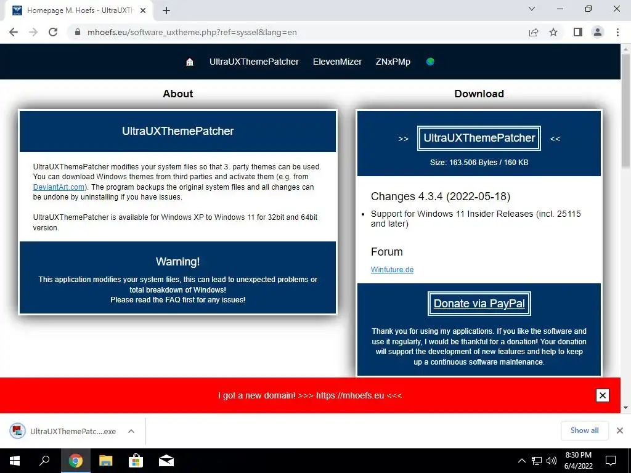This screenshot has width=631, height=473.
Task: Click the Forum heading
Action: (387, 252)
